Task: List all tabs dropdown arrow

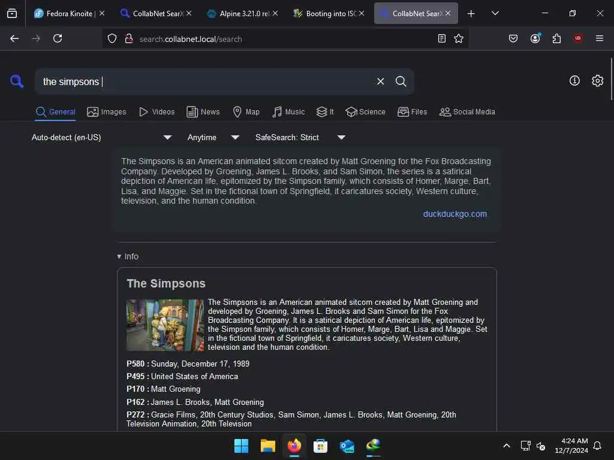Action: pyautogui.click(x=495, y=13)
